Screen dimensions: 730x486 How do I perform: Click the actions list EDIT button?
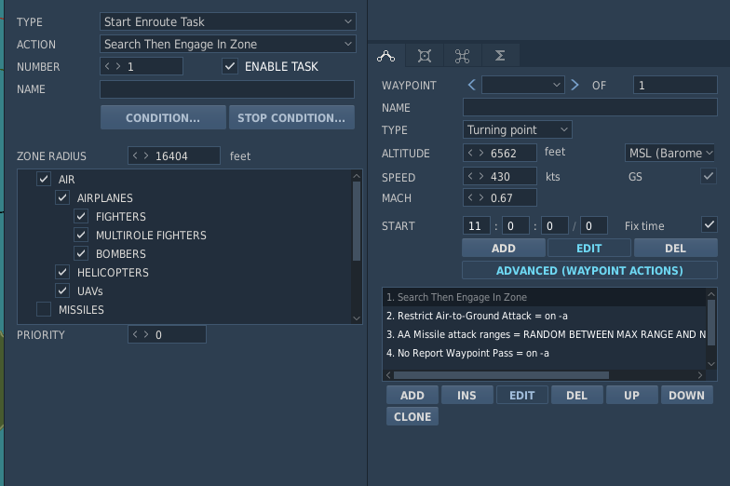click(521, 395)
